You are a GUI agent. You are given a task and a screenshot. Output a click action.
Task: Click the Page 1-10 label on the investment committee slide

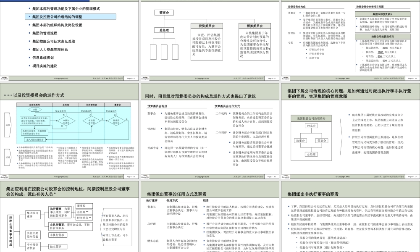(412, 77)
